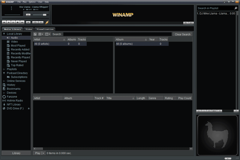The width and height of the screenshot is (240, 160).
Task: Open the File menu
Action: point(19,2)
